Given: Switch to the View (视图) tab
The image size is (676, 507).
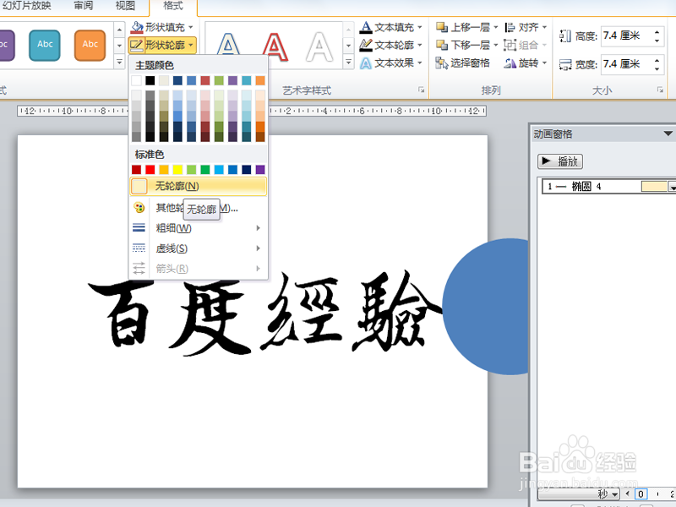Looking at the screenshot, I should tap(125, 6).
